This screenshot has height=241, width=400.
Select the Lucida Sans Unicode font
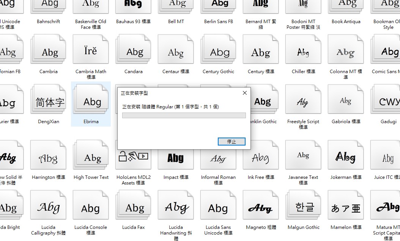[x=218, y=205]
